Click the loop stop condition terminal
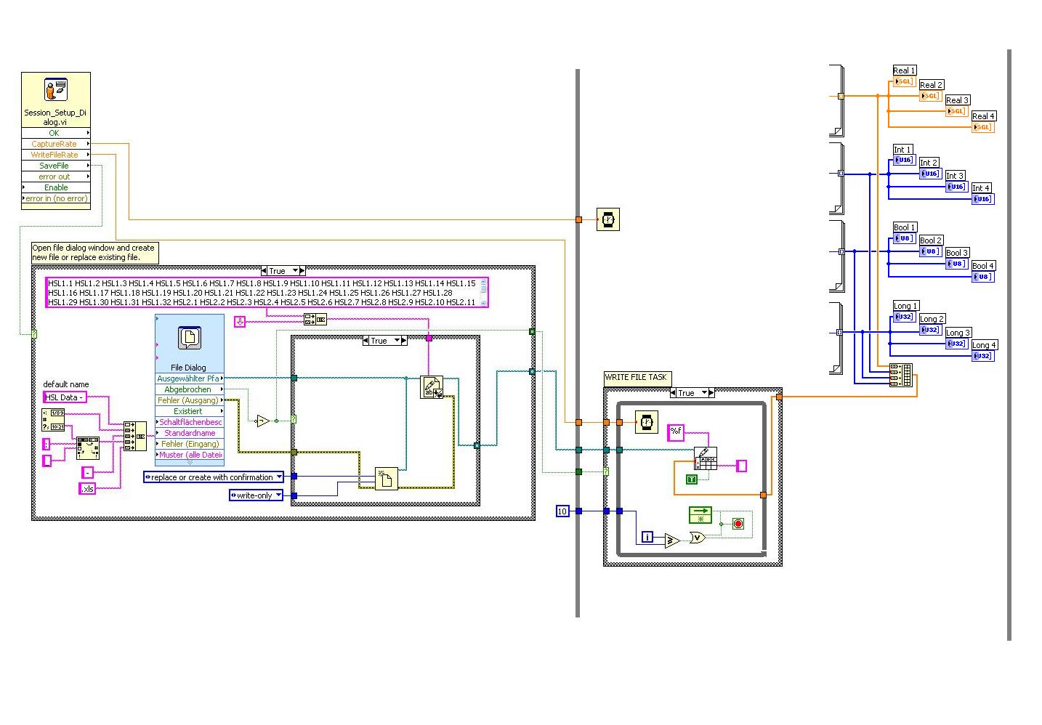 point(738,524)
